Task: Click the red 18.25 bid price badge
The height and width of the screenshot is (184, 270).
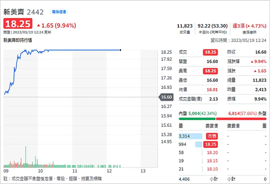Action: 212,144
